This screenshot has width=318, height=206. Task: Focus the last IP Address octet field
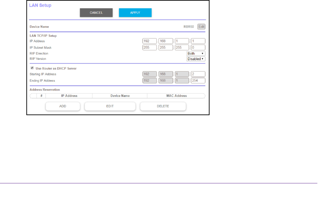198,41
